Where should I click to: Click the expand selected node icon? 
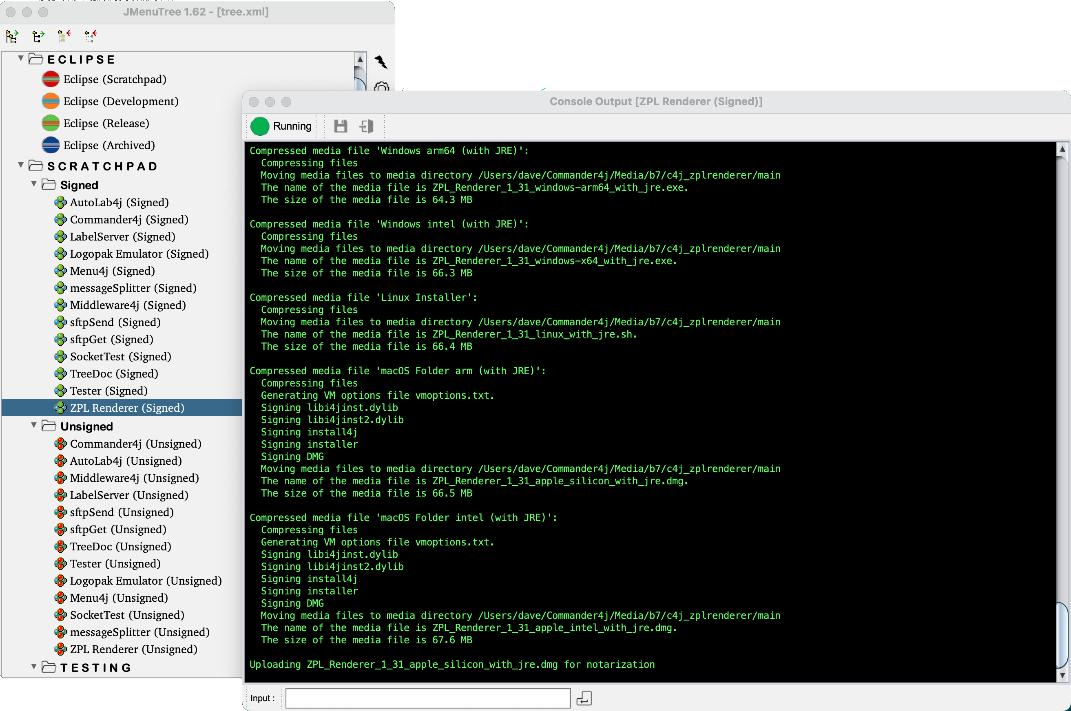pos(39,36)
